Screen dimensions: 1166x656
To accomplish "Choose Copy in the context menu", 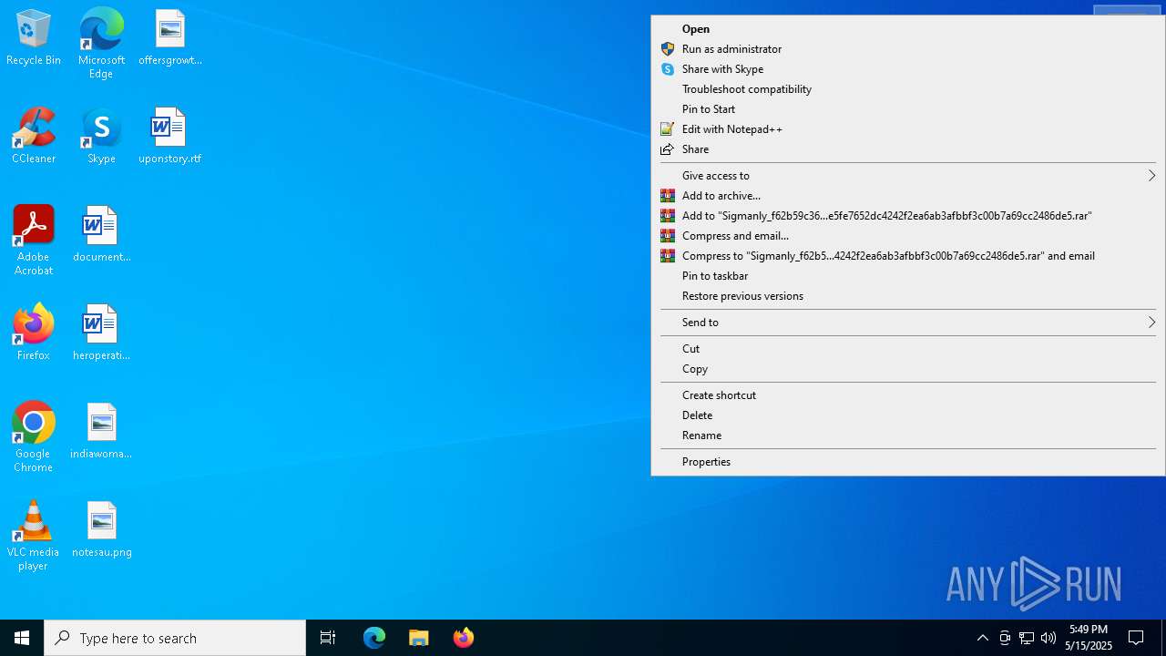I will [x=908, y=369].
